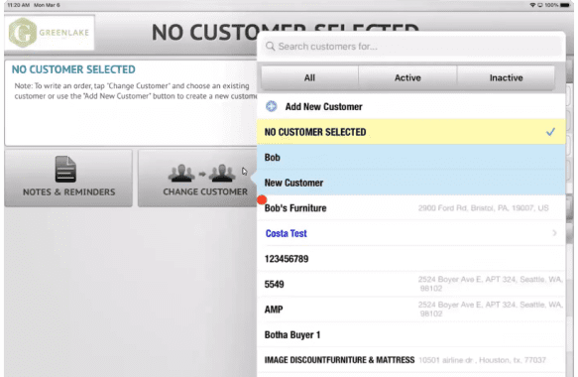The image size is (578, 377).
Task: Expand Costa Test with its chevron
Action: 554,233
